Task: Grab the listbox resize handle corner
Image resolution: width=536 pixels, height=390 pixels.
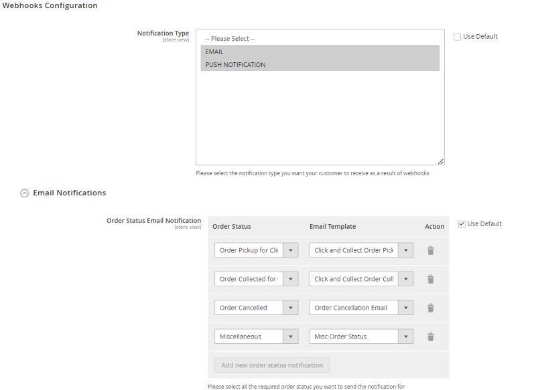Action: [x=441, y=162]
